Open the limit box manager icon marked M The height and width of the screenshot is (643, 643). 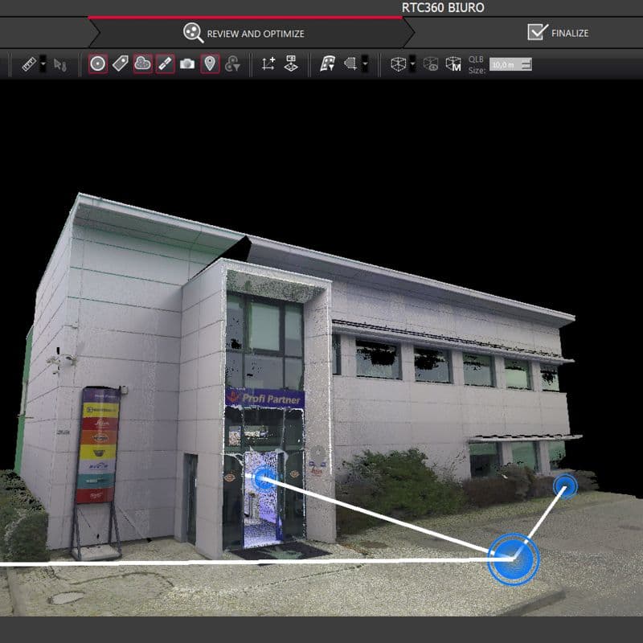click(453, 63)
